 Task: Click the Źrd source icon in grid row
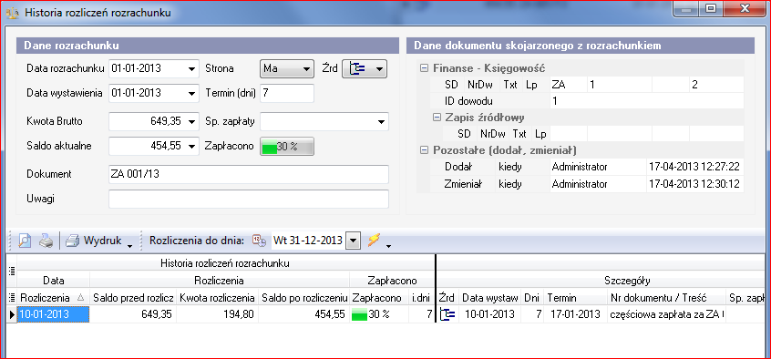tap(448, 314)
